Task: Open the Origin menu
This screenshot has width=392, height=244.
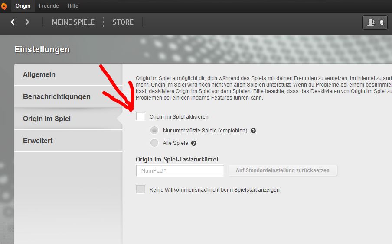Action: click(23, 6)
